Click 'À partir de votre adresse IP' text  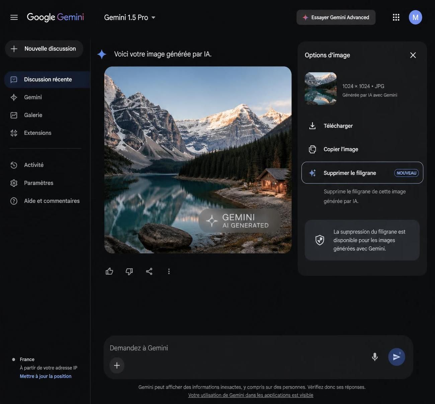[49, 368]
